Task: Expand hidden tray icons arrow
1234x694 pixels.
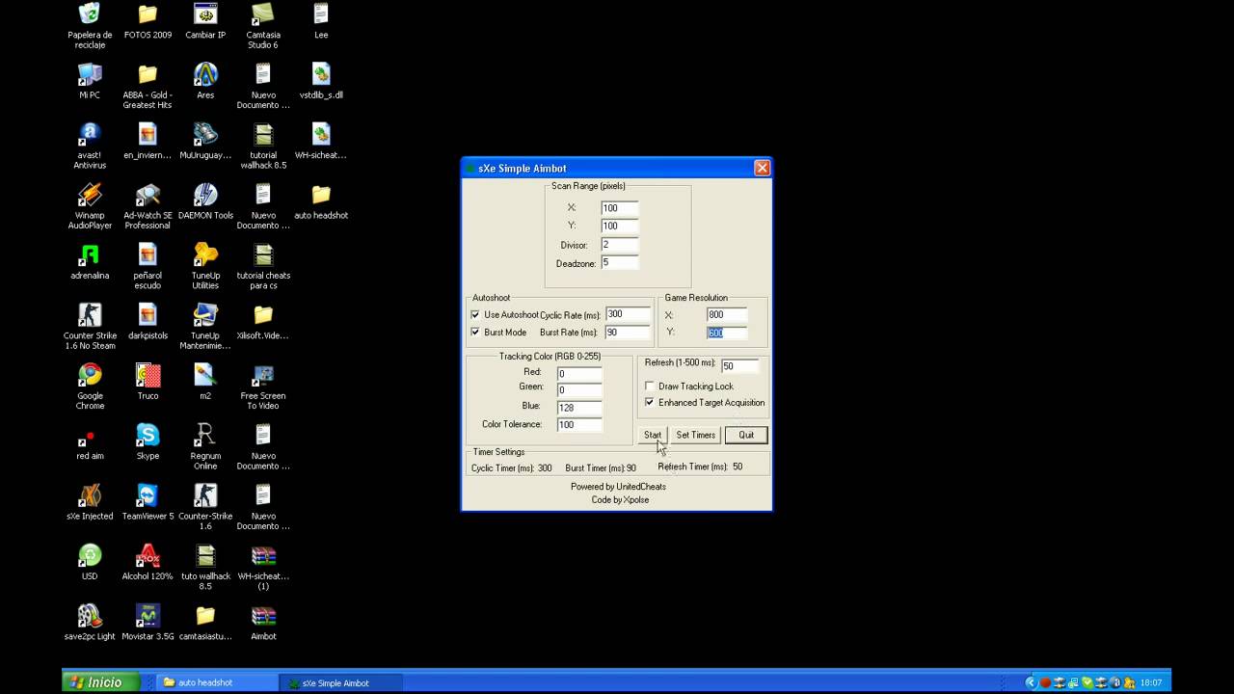Action: [1031, 682]
